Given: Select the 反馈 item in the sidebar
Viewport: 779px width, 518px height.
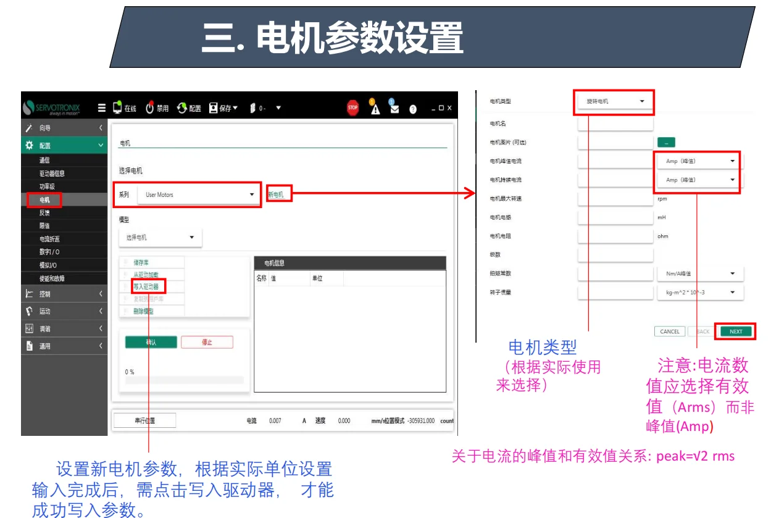Looking at the screenshot, I should click(x=46, y=214).
